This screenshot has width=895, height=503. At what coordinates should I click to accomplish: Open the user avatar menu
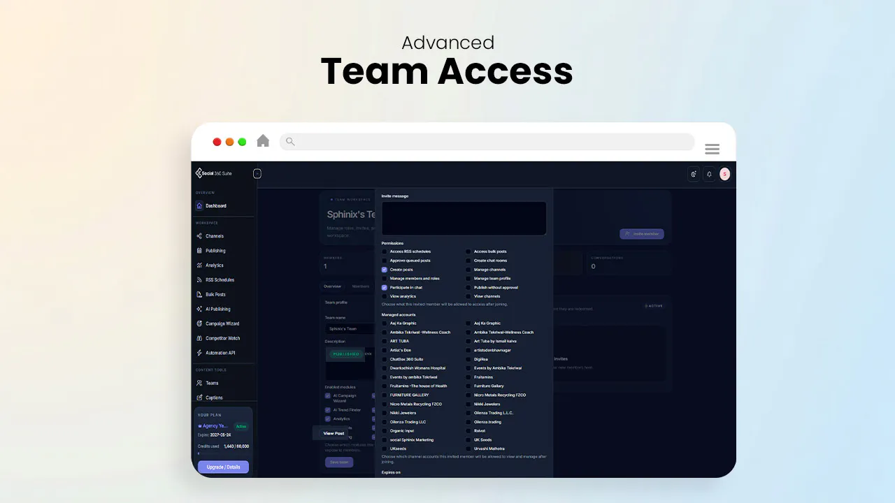(x=725, y=174)
